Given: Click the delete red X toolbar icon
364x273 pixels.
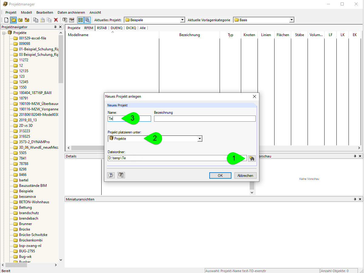Looking at the screenshot, I should click(x=56, y=20).
